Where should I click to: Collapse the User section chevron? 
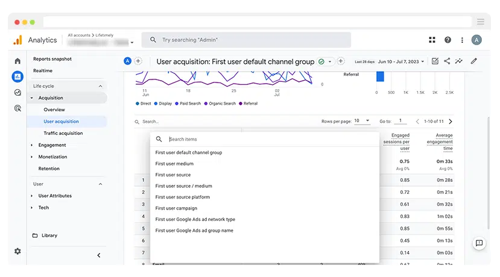[101, 184]
